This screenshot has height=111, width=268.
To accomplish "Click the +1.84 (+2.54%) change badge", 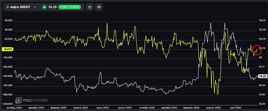I will 69,7.
